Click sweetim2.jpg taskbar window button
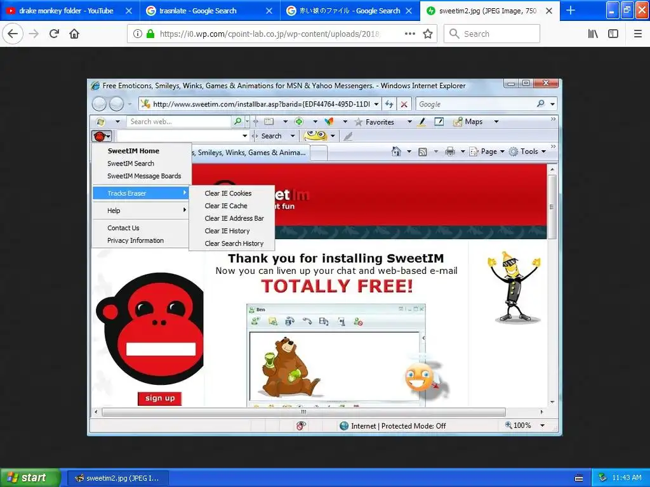 tap(117, 478)
